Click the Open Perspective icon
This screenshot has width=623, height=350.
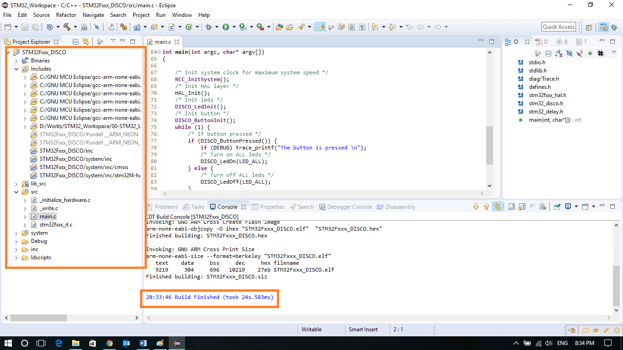click(x=589, y=27)
